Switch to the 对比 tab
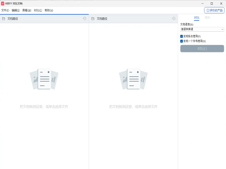The image size is (226, 169). pyautogui.click(x=197, y=17)
